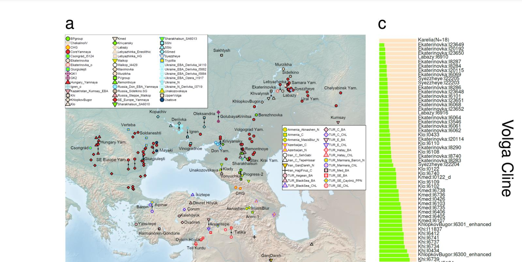Viewport: 522px width, 262px height.
Task: Click the Harmanören-Göndürle map label
Action: click(159, 233)
